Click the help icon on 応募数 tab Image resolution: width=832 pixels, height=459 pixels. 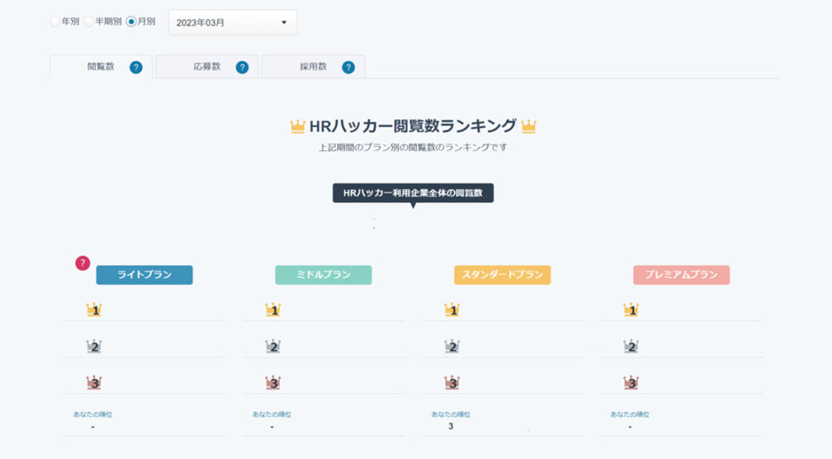point(242,68)
